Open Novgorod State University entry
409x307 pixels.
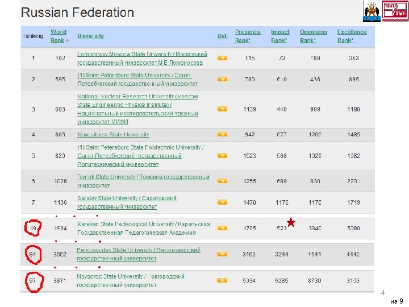131,281
